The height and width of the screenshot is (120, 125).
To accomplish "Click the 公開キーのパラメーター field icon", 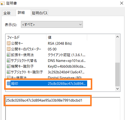I will click(x=9, y=49).
